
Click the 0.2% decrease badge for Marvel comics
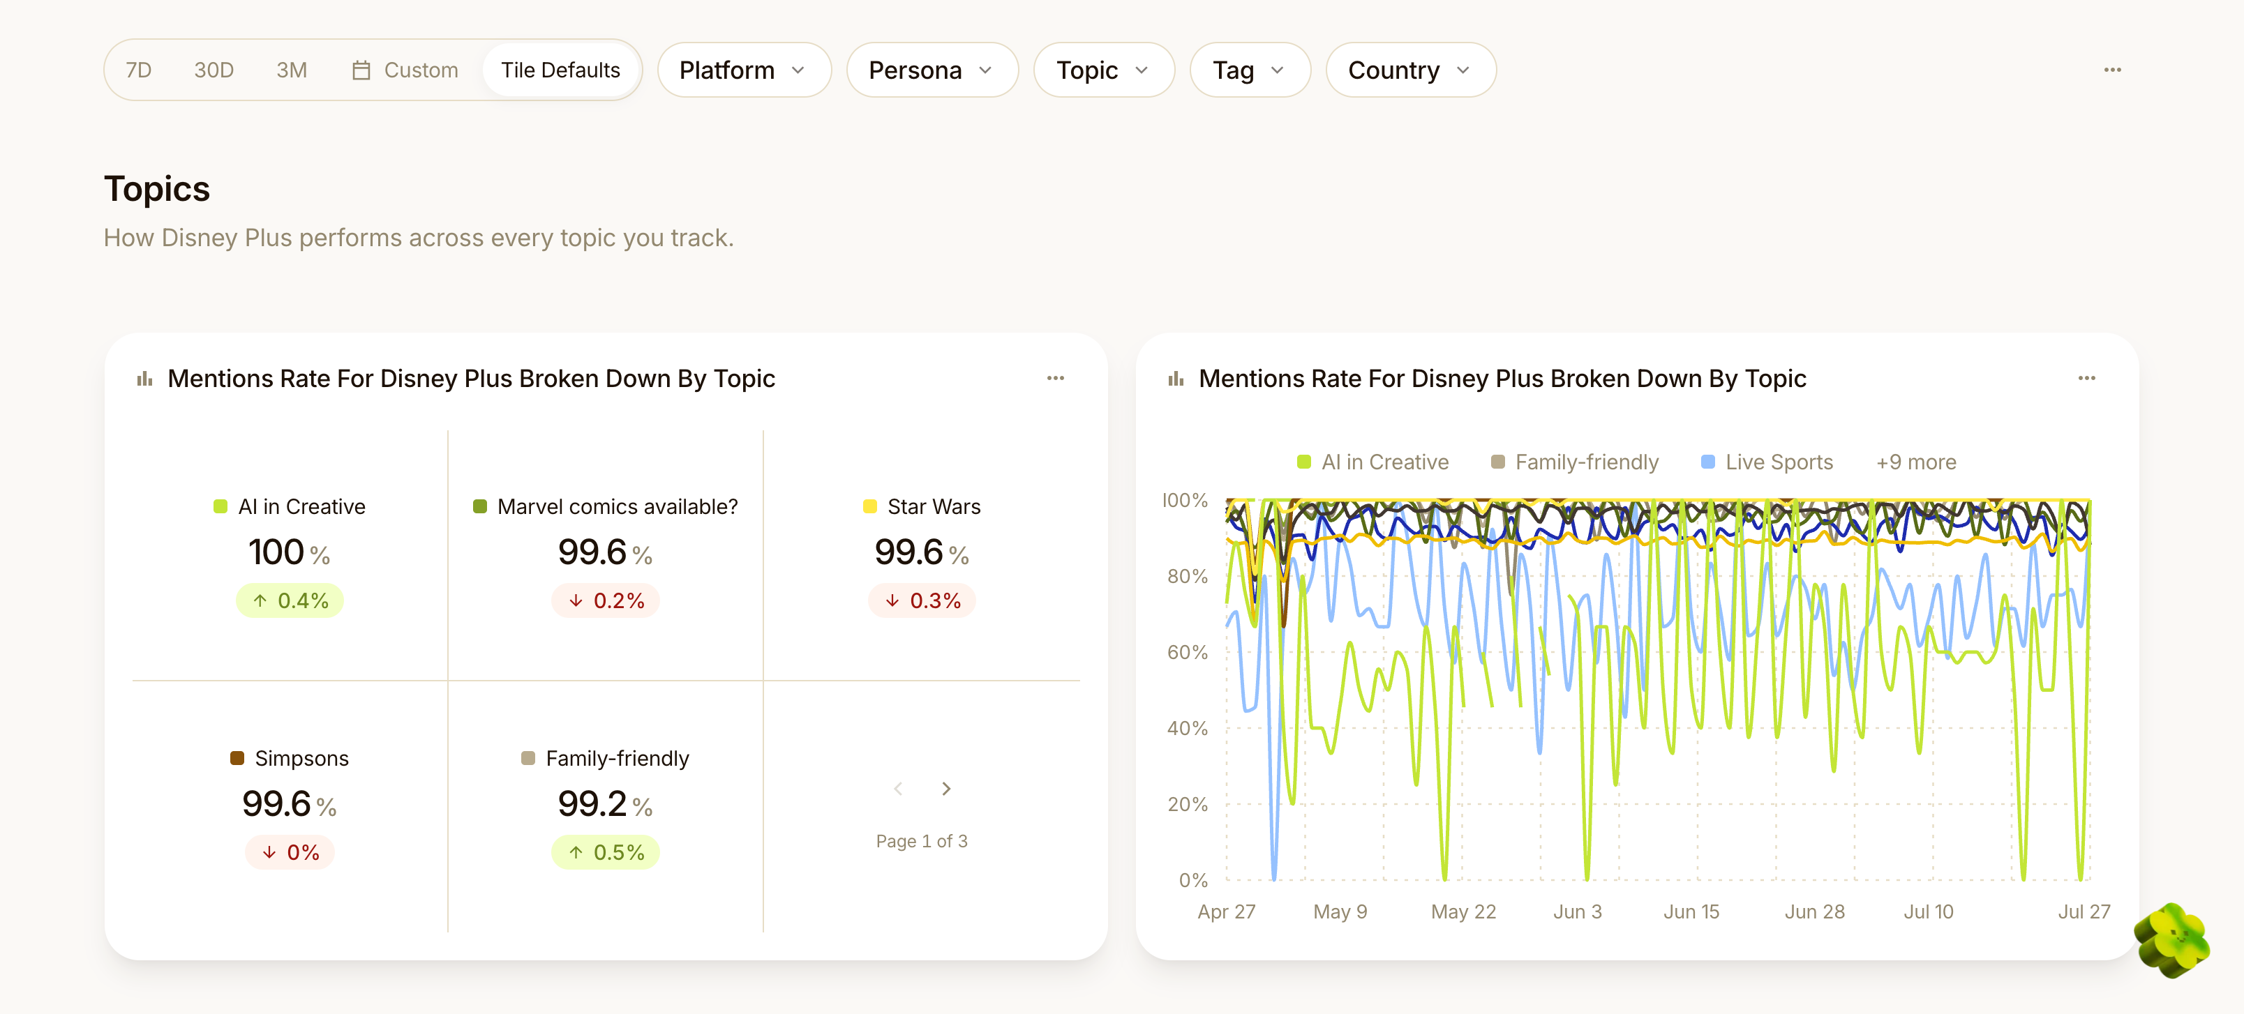click(x=606, y=600)
